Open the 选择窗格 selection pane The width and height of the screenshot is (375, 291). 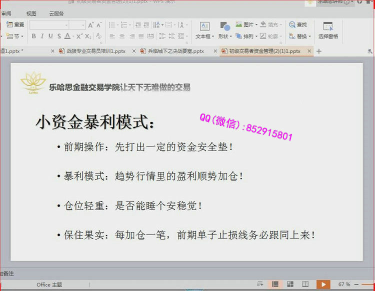pos(328,30)
